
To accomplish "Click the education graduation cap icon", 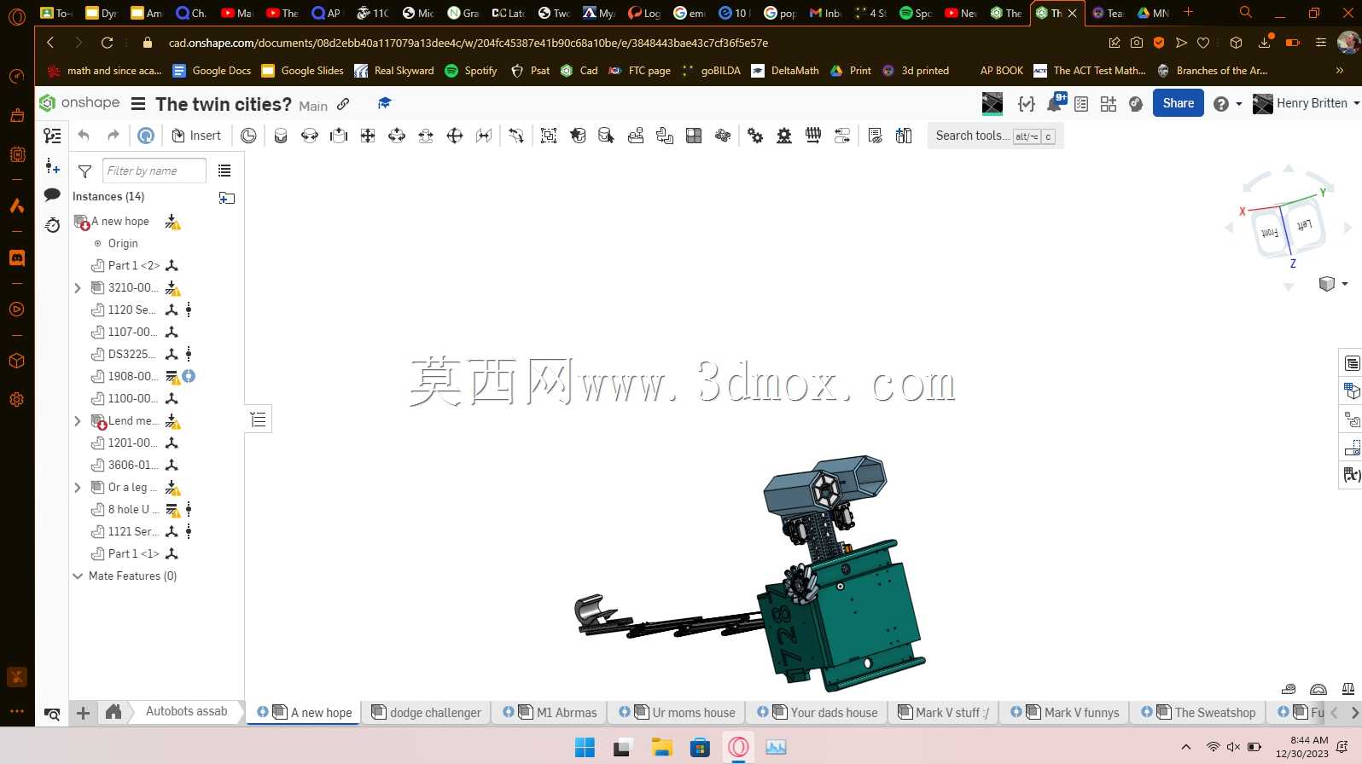I will tap(384, 103).
